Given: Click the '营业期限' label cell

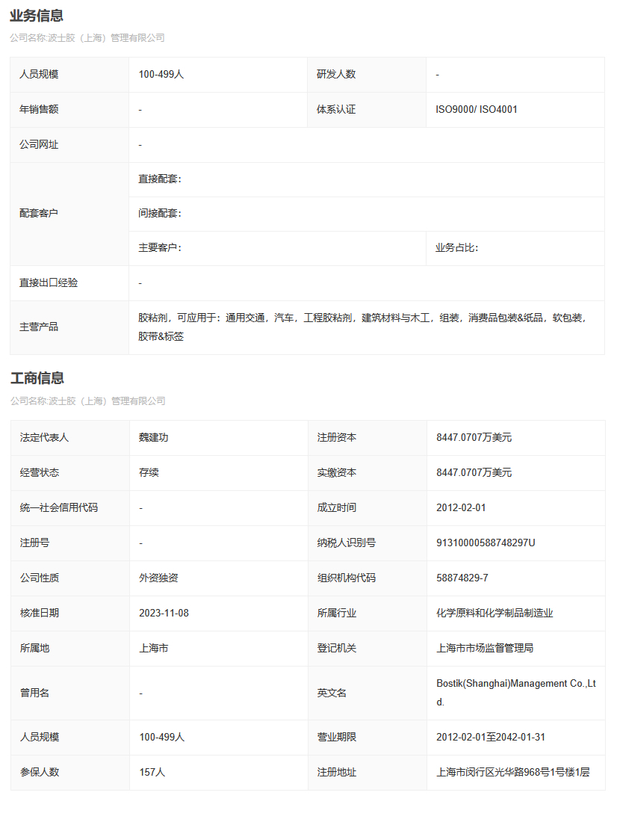Looking at the screenshot, I should (367, 738).
